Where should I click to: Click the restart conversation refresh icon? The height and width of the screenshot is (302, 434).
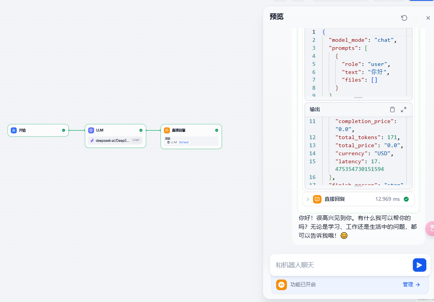click(404, 18)
